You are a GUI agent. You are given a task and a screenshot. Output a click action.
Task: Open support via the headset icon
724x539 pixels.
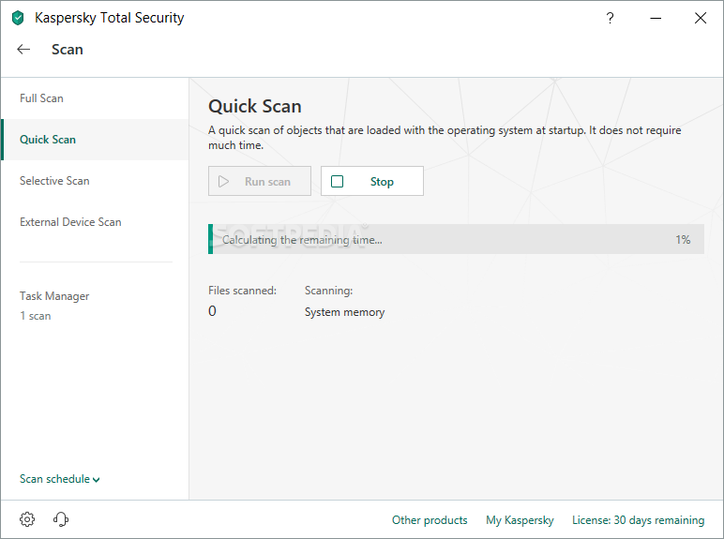60,519
